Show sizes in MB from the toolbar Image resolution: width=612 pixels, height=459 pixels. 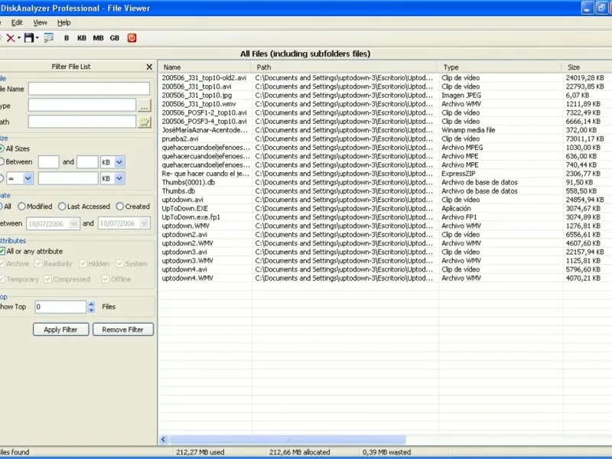point(98,37)
